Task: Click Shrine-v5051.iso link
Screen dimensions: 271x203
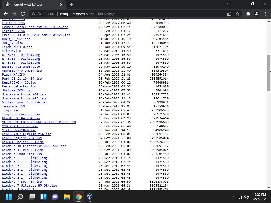Action: point(17,90)
